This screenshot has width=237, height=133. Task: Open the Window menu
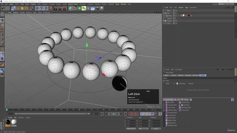[123, 4]
